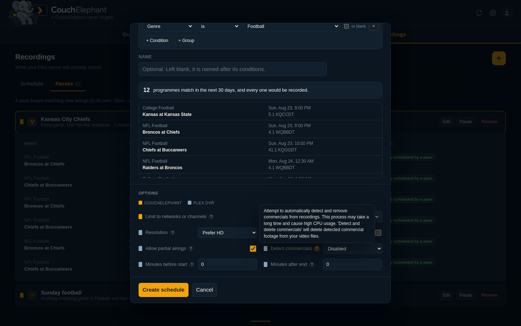Open the 'is' operator dropdown
The image size is (521, 326).
tap(218, 26)
